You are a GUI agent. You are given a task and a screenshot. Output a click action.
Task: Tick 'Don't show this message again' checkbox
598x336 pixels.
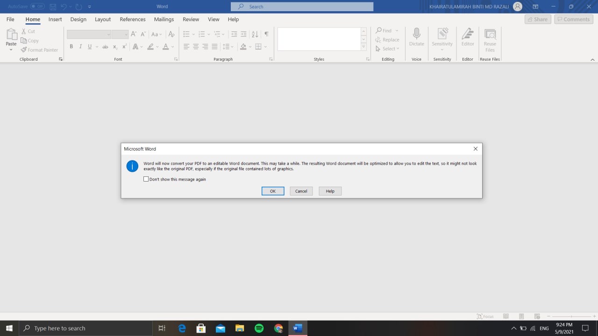146,179
